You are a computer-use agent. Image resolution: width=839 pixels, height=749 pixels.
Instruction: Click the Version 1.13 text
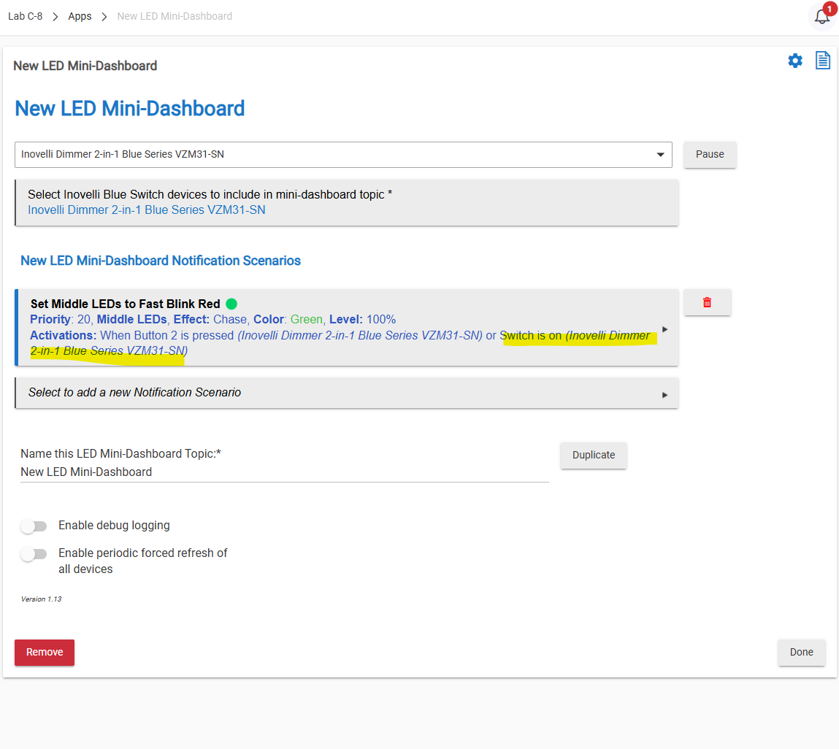tap(41, 599)
